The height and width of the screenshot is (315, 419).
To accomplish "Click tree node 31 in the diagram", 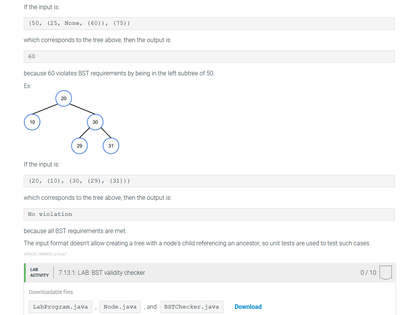I will pos(111,146).
